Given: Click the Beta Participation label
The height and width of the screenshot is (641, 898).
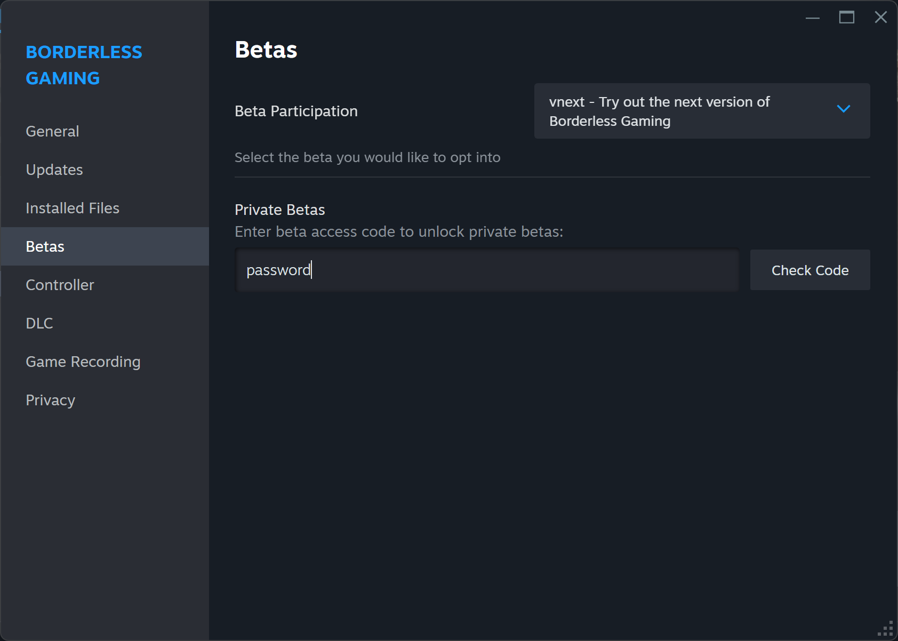Looking at the screenshot, I should point(296,111).
